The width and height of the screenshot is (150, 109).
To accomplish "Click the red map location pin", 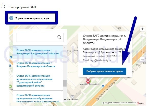I will (88, 81).
